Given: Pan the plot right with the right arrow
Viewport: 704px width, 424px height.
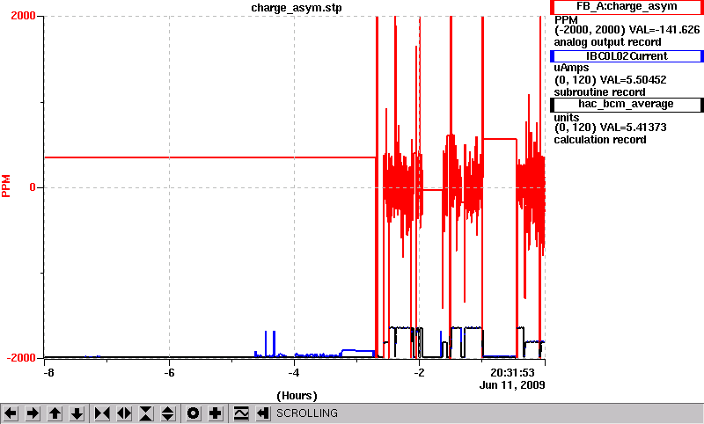Looking at the screenshot, I should pos(33,413).
